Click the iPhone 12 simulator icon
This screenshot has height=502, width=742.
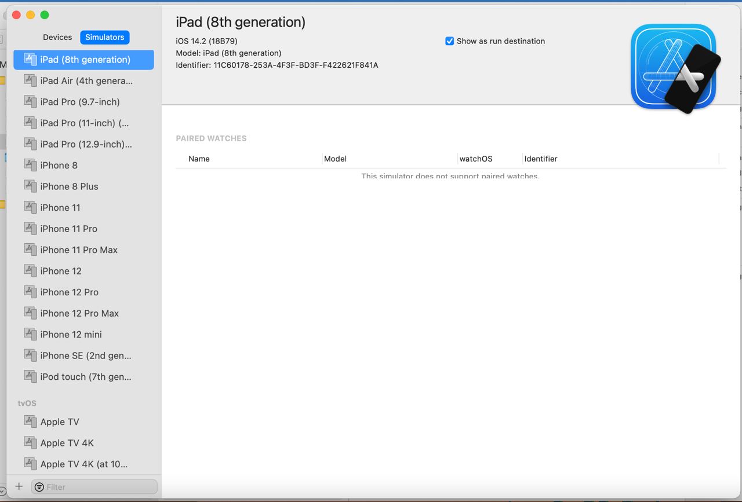(x=30, y=270)
